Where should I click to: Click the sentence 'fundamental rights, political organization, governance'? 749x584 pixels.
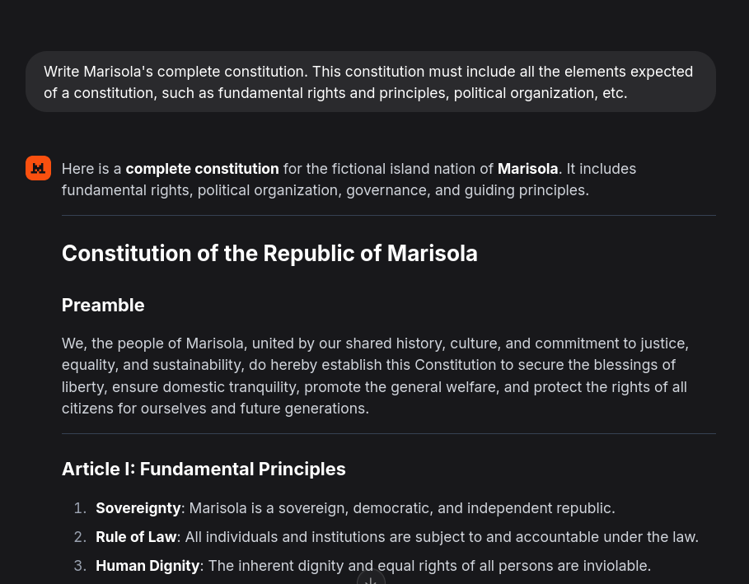(246, 190)
